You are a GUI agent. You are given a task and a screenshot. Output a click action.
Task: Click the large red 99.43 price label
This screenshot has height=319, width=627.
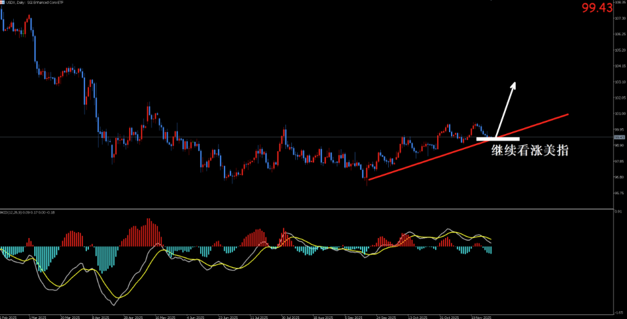(596, 8)
